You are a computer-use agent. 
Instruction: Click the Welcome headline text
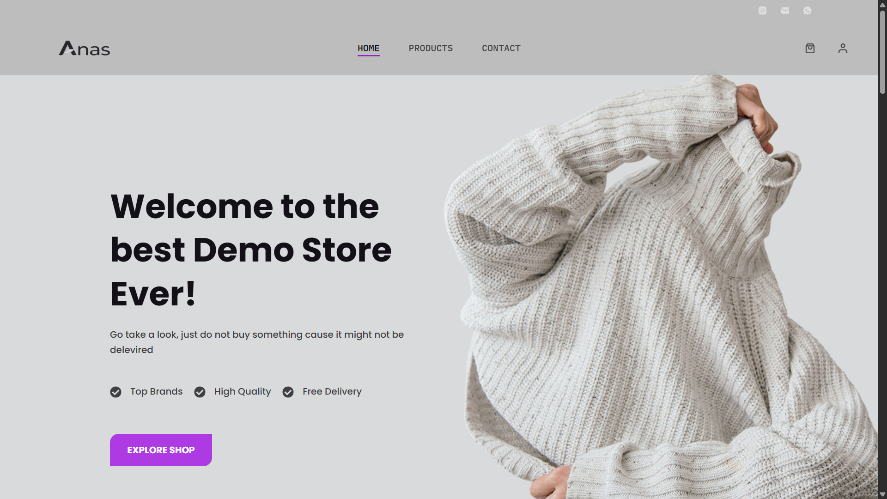click(x=251, y=249)
